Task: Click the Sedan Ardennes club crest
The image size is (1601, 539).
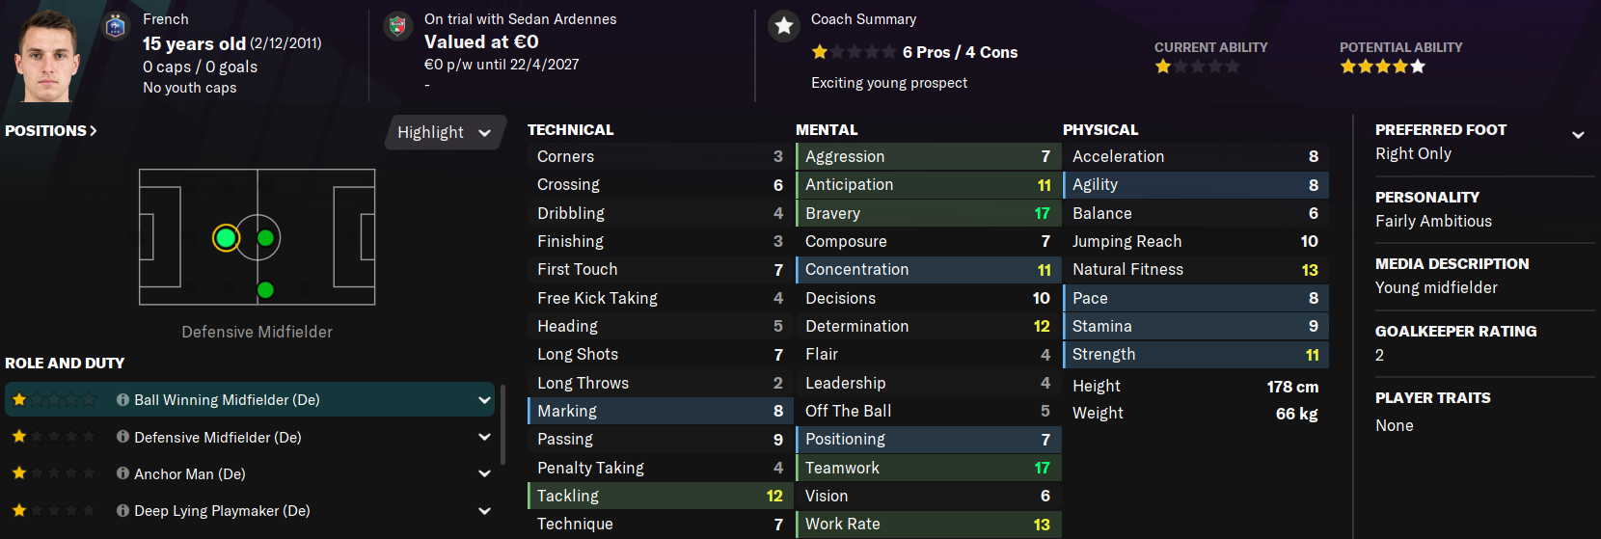Action: click(x=397, y=26)
